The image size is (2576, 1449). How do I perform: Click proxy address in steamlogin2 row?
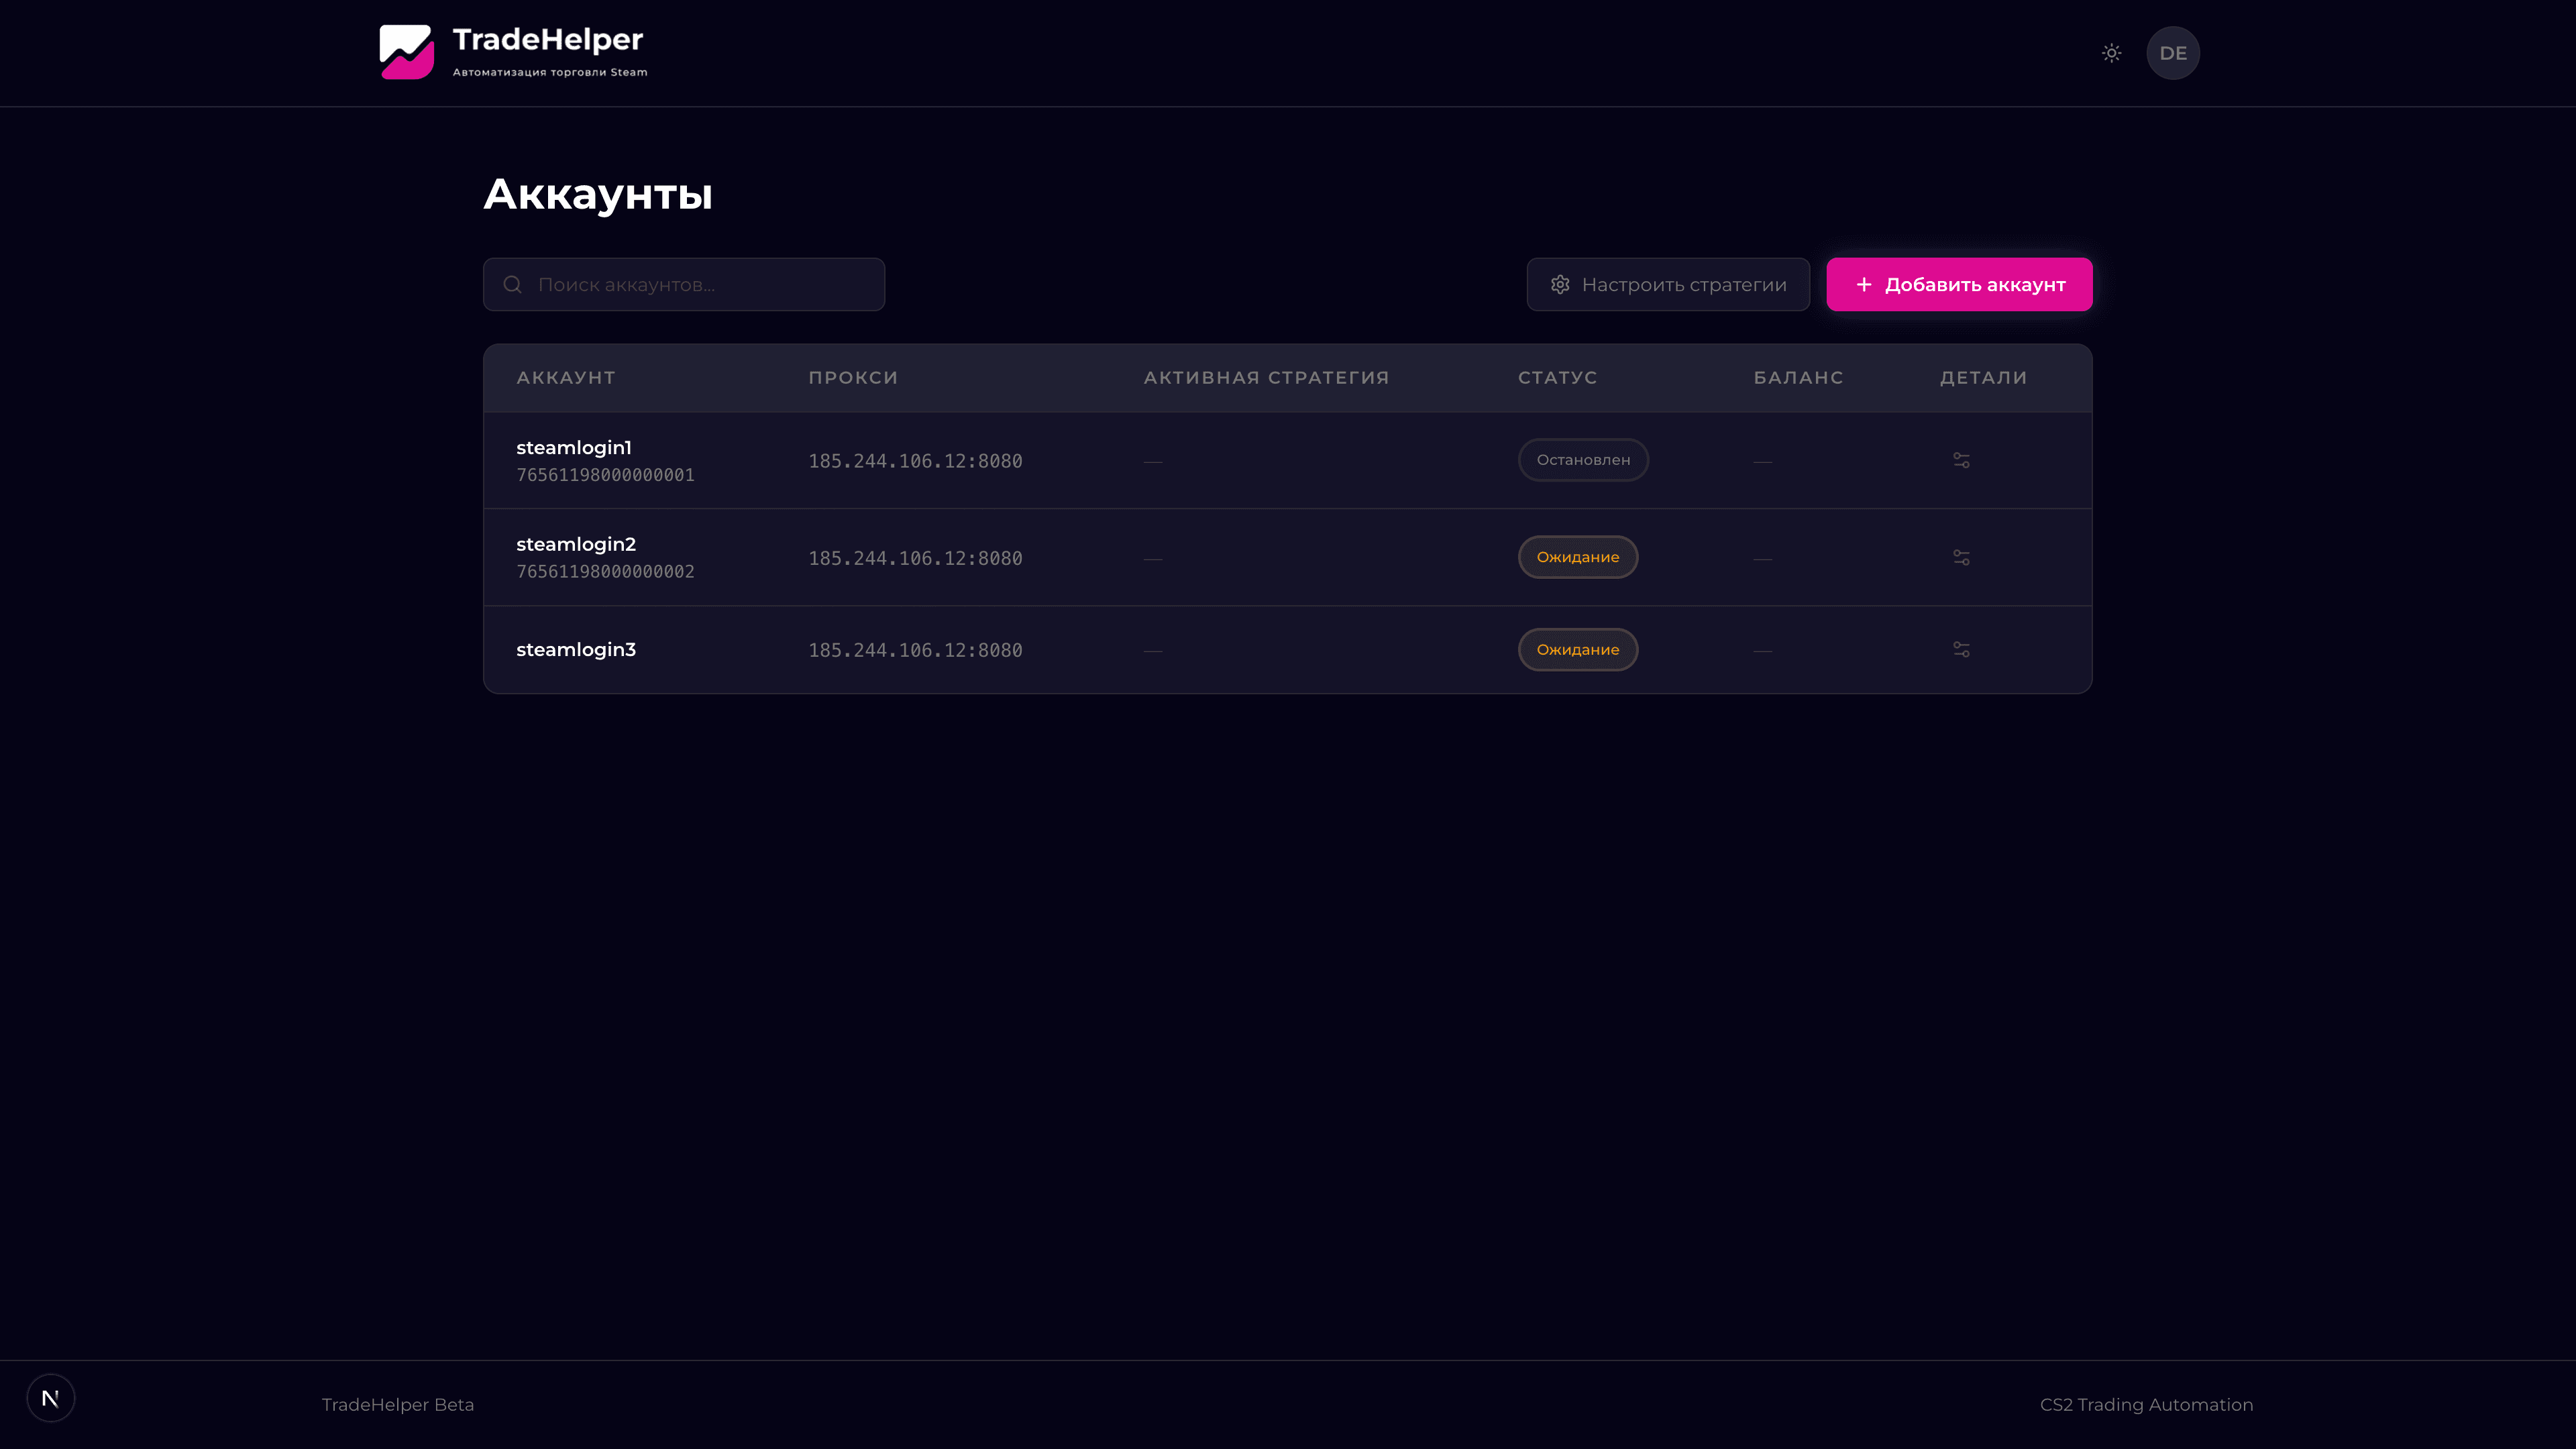[915, 558]
